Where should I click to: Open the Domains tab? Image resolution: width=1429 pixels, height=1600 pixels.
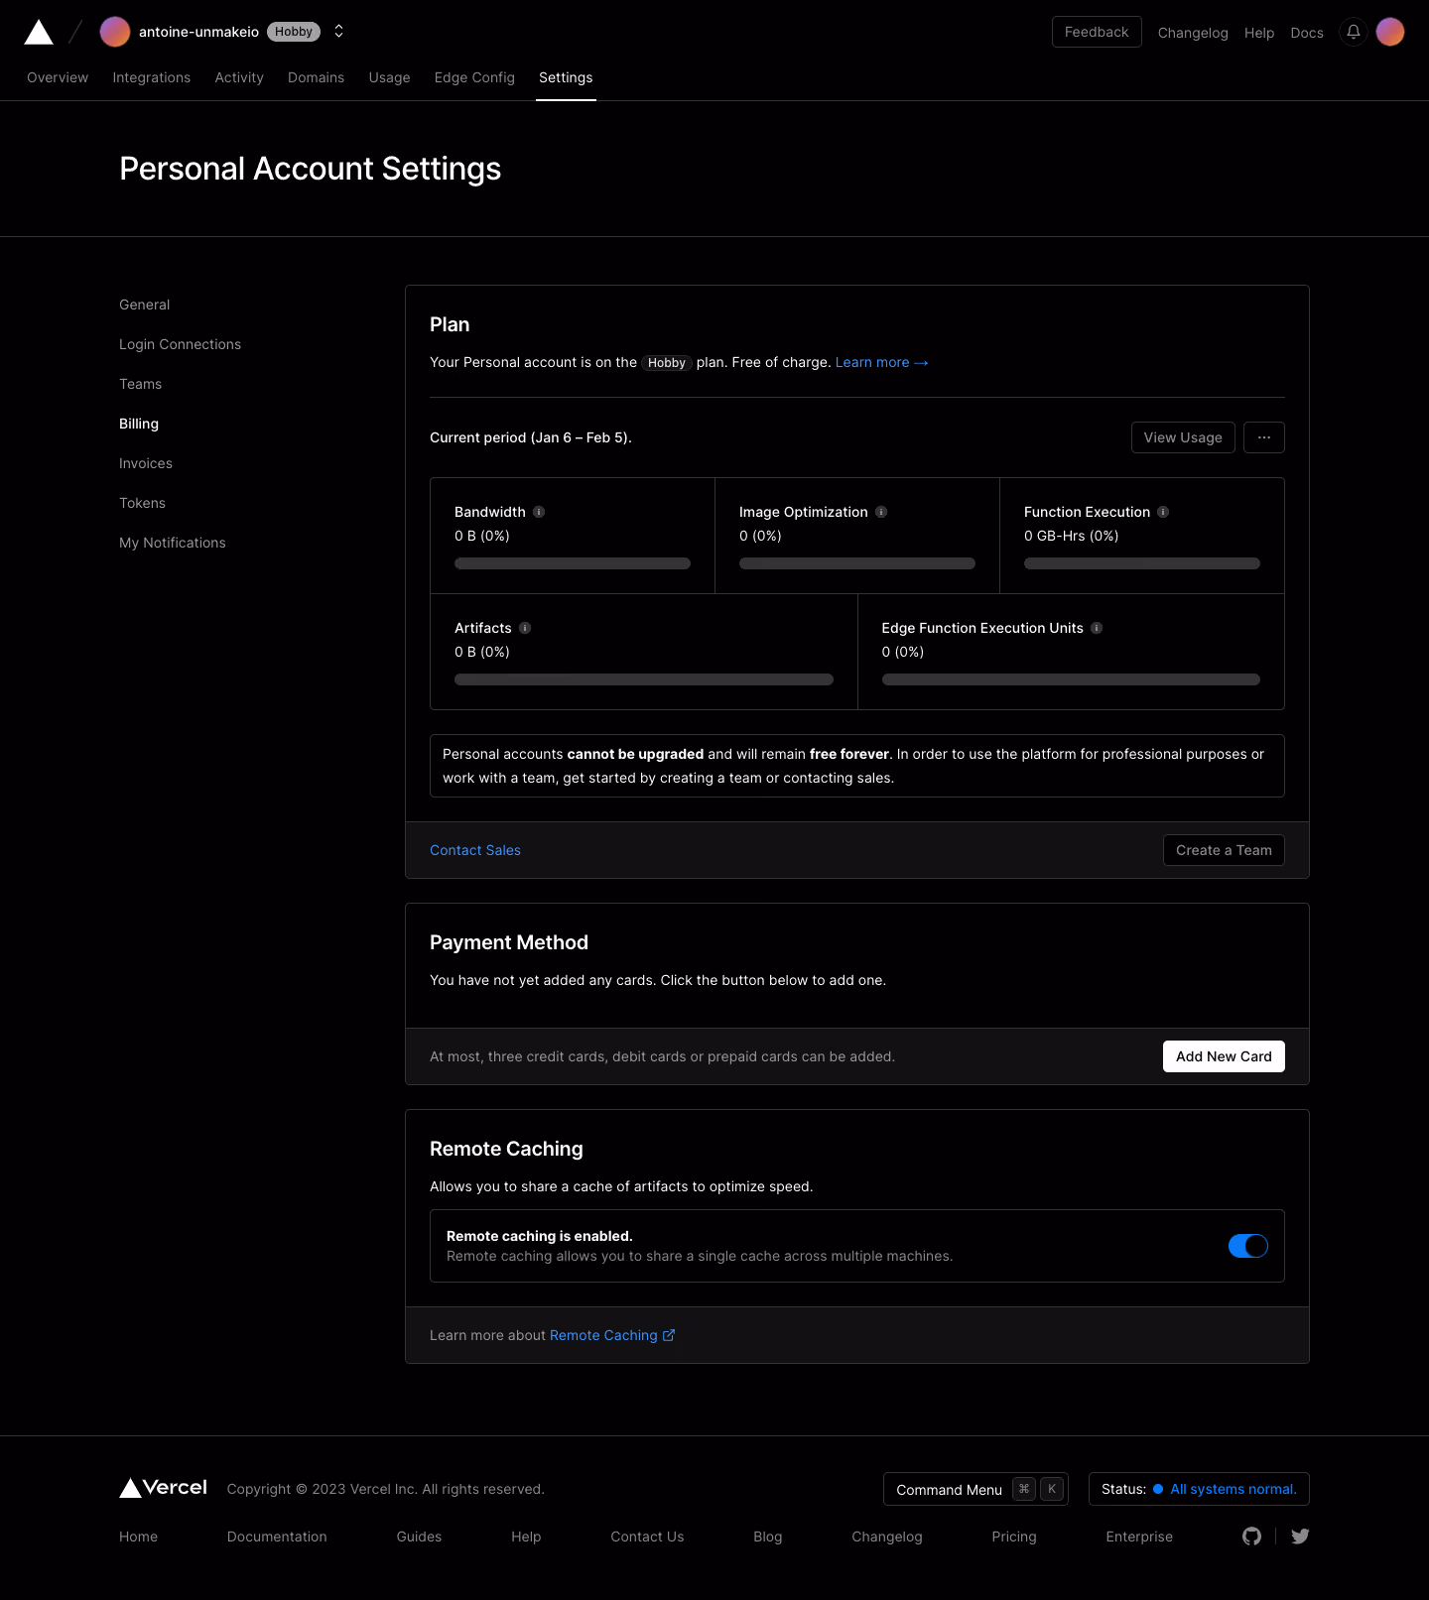tap(316, 77)
